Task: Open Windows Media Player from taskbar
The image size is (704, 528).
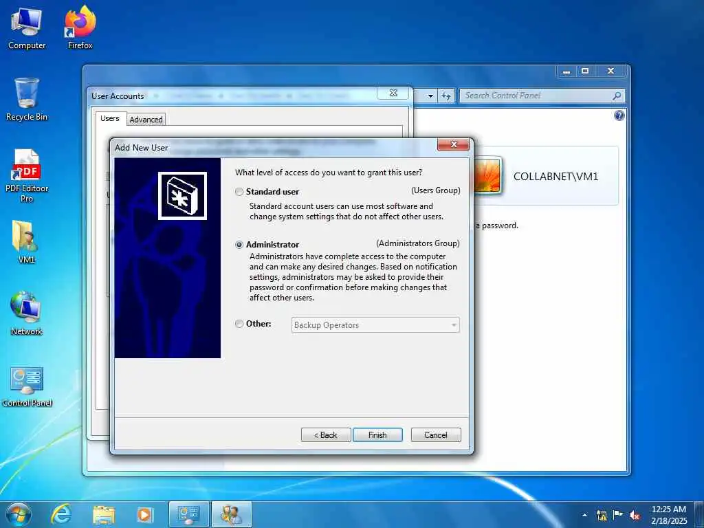Action: pyautogui.click(x=144, y=515)
